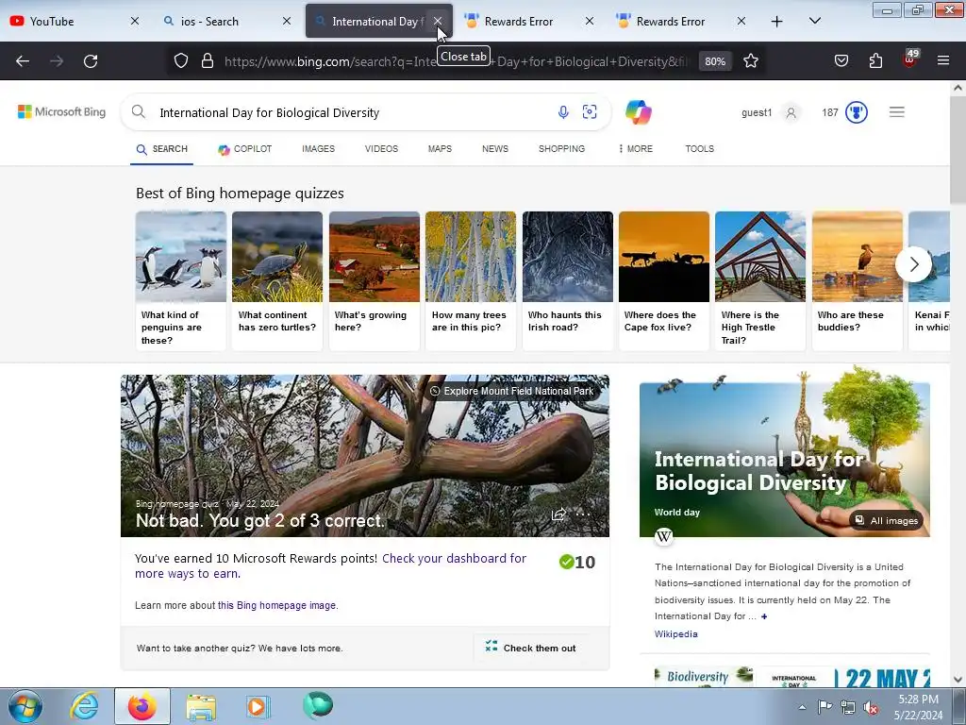Switch to the YouTube tab

coord(68,21)
